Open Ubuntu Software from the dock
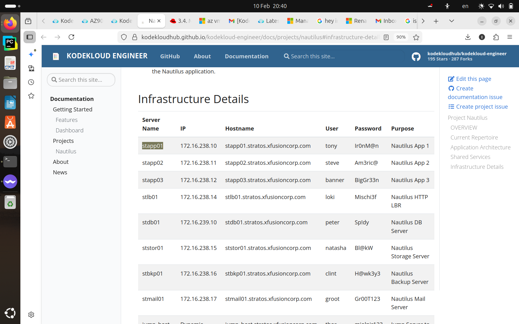Viewport: 519px width, 324px height. pos(10,122)
